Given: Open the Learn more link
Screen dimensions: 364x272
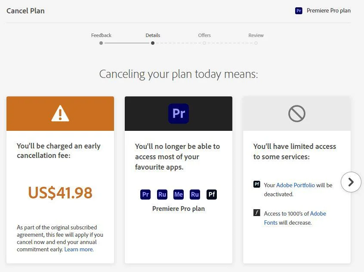Looking at the screenshot, I should [79, 250].
